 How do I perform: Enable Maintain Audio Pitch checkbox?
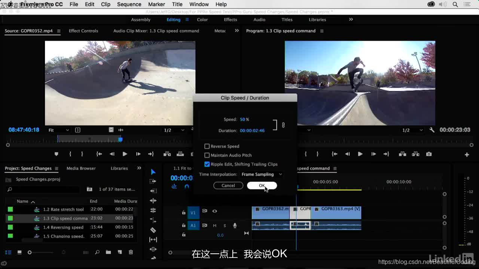(x=207, y=155)
